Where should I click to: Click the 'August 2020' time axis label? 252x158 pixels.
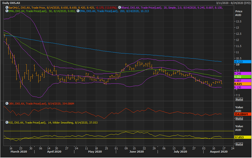point(219,152)
